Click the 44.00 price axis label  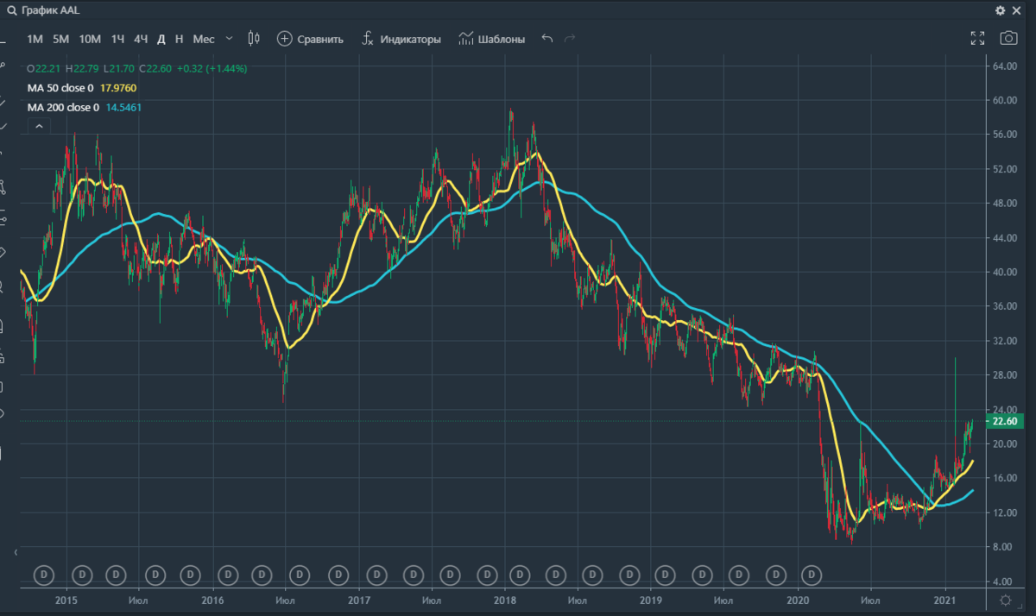pos(1007,238)
